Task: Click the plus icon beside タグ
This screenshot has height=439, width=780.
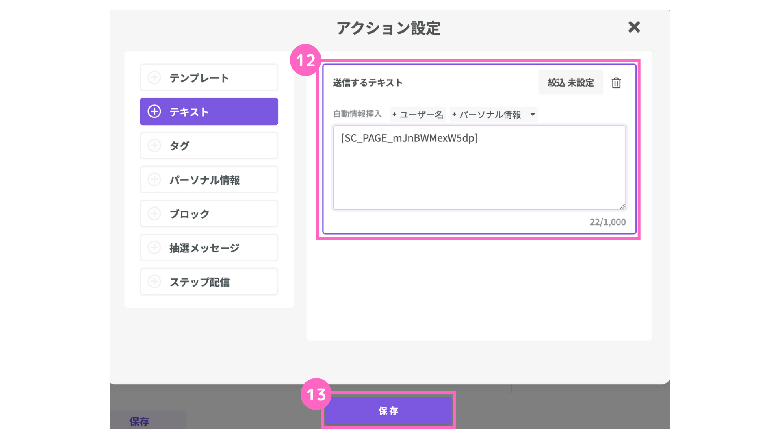Action: (x=154, y=146)
